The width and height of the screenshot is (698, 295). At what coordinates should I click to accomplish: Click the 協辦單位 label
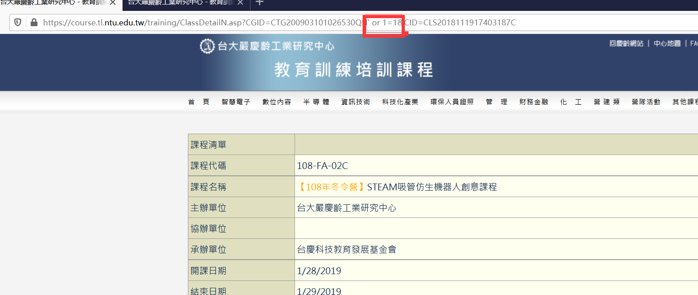click(208, 228)
